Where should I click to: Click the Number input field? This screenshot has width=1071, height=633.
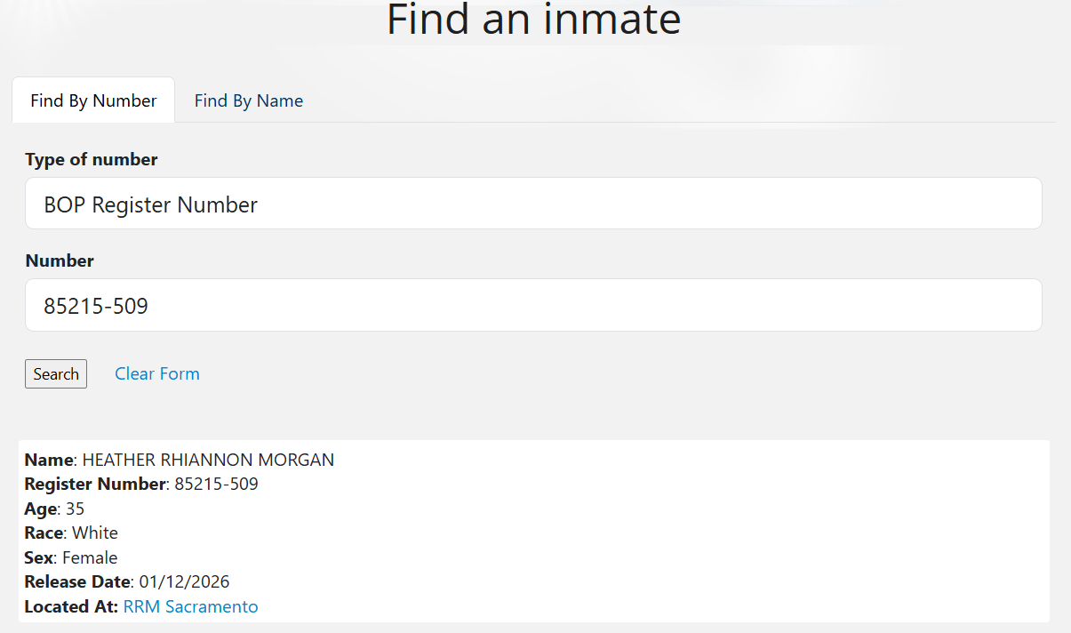pos(533,306)
